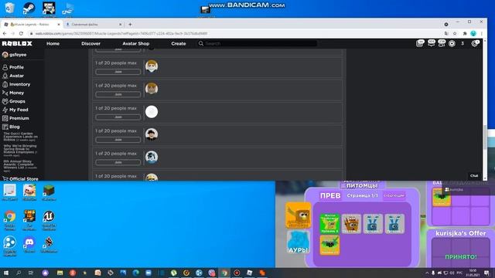Image resolution: width=495 pixels, height=278 pixels.
Task: Click the white blank player avatar thumbnail
Action: tap(152, 111)
